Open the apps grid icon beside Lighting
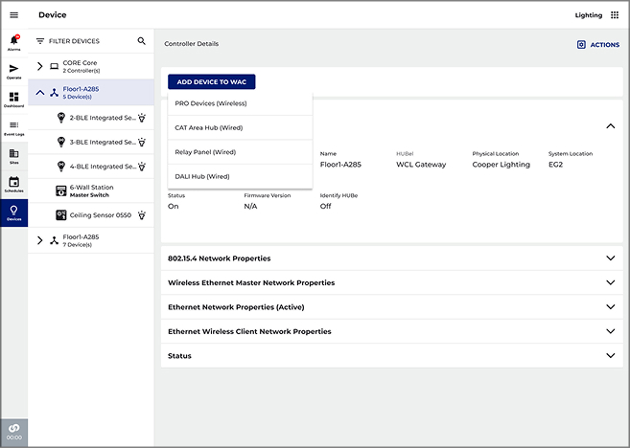This screenshot has height=448, width=630. 615,15
